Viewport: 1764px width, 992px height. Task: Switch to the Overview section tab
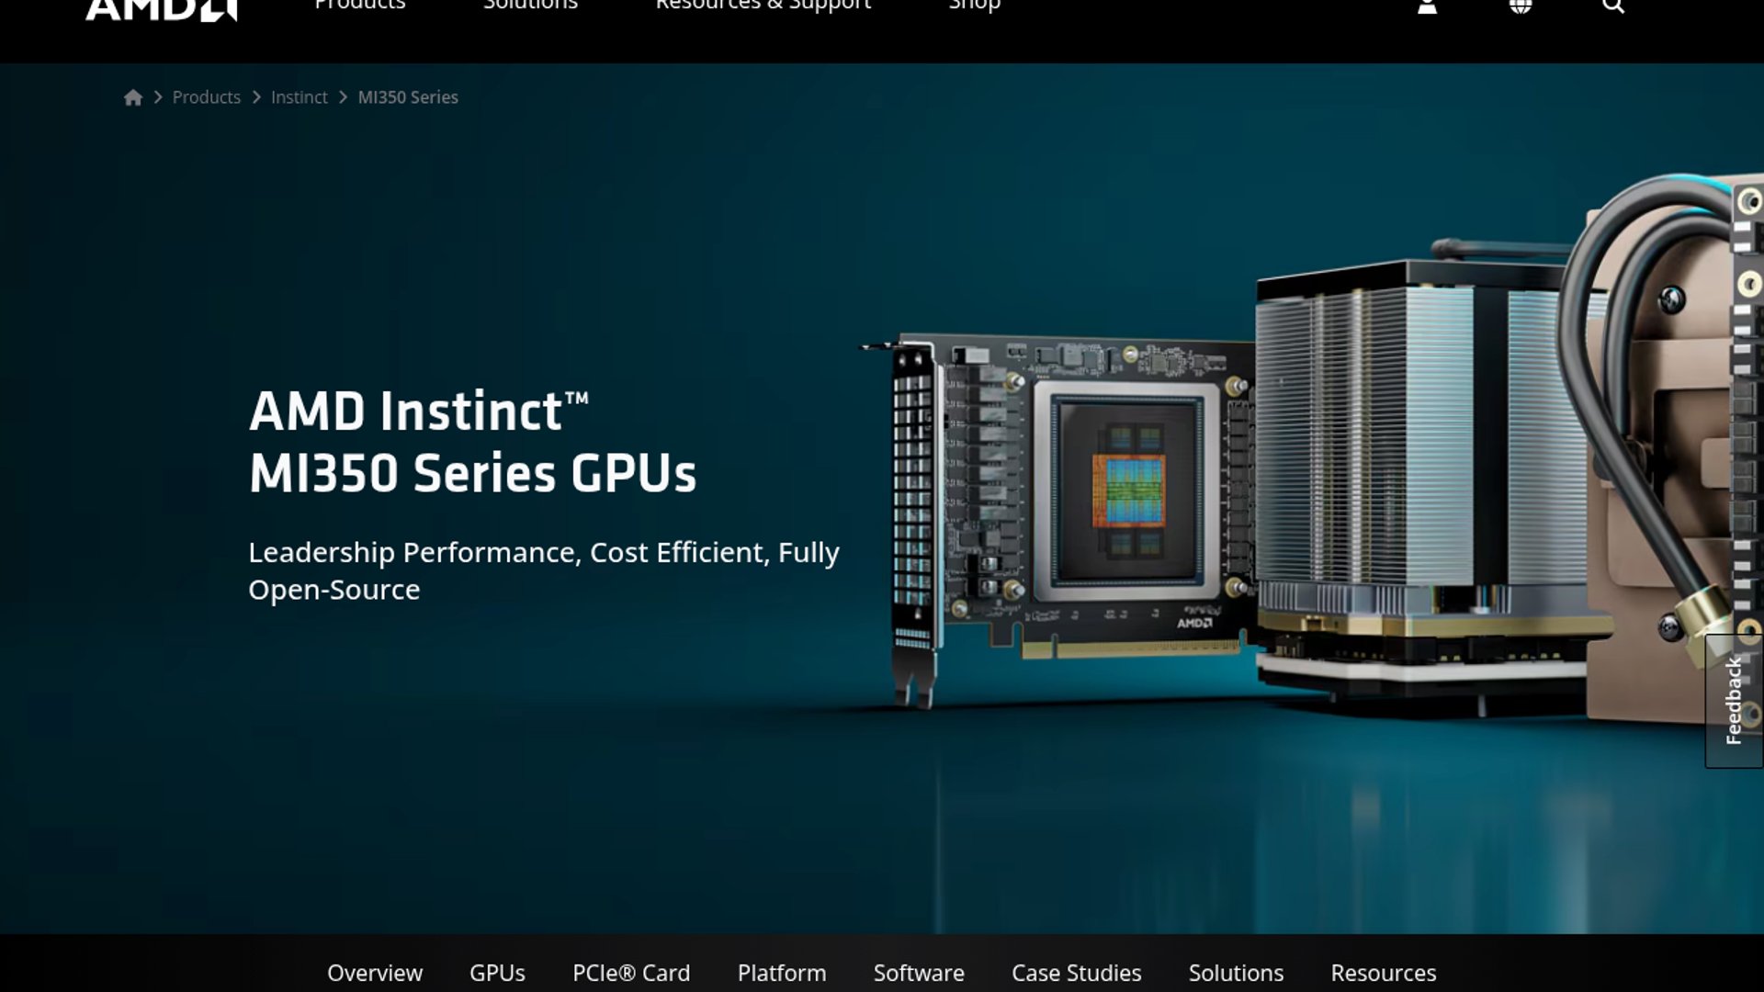[x=375, y=973]
